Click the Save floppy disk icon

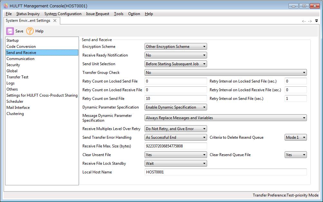(10, 31)
